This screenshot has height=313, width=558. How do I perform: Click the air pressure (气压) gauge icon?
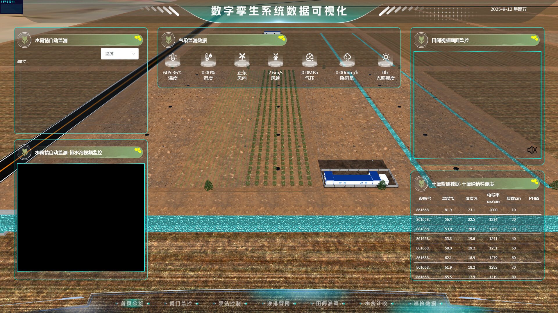pyautogui.click(x=310, y=57)
